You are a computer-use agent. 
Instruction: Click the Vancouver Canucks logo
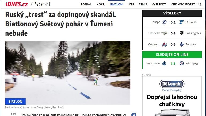coord(164,63)
